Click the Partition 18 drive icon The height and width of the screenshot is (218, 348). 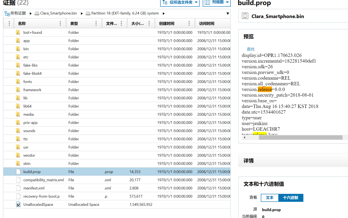pyautogui.click(x=88, y=14)
